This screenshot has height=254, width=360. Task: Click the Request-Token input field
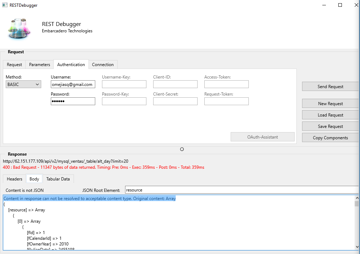227,101
